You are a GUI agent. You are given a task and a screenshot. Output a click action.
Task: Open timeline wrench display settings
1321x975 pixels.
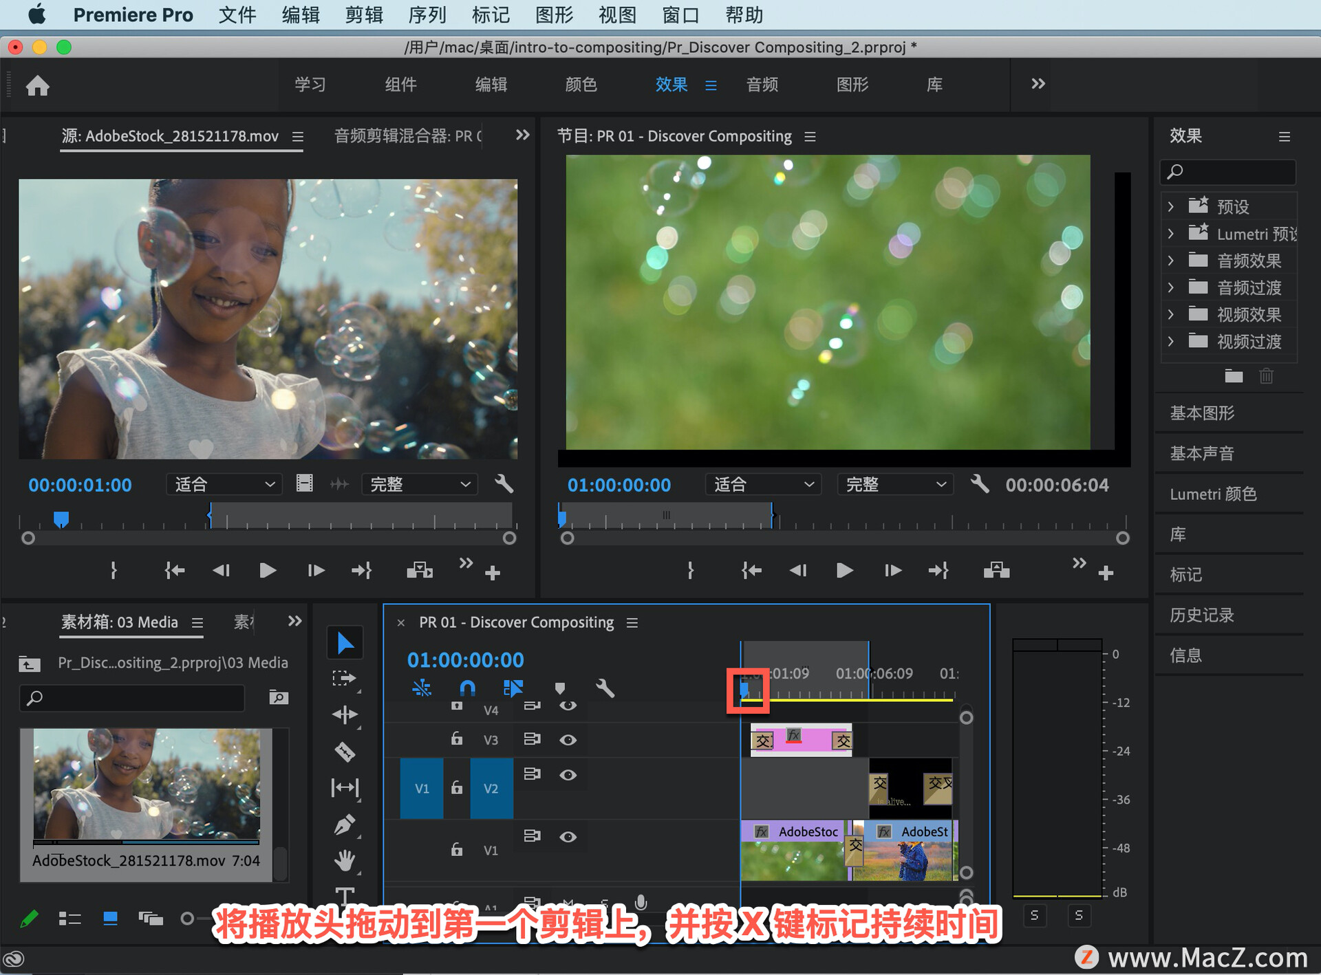[605, 688]
